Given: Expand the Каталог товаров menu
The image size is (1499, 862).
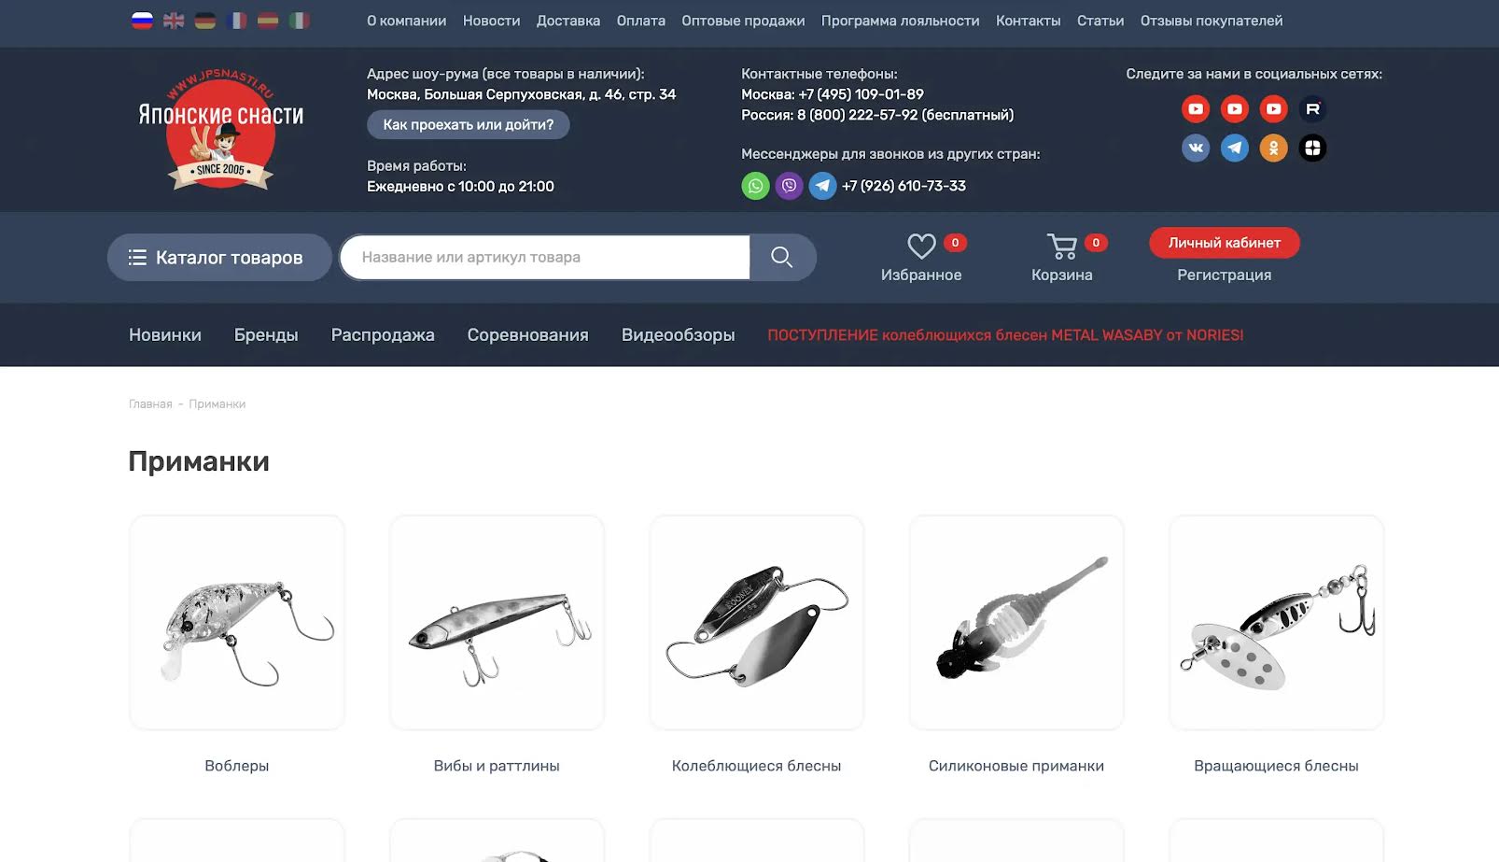Looking at the screenshot, I should 219,257.
